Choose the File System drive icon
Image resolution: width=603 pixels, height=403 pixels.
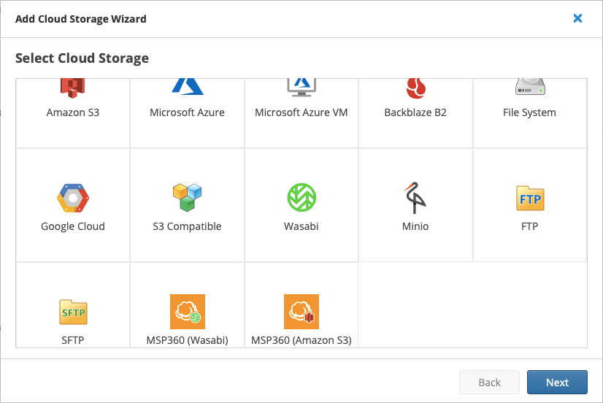click(529, 86)
